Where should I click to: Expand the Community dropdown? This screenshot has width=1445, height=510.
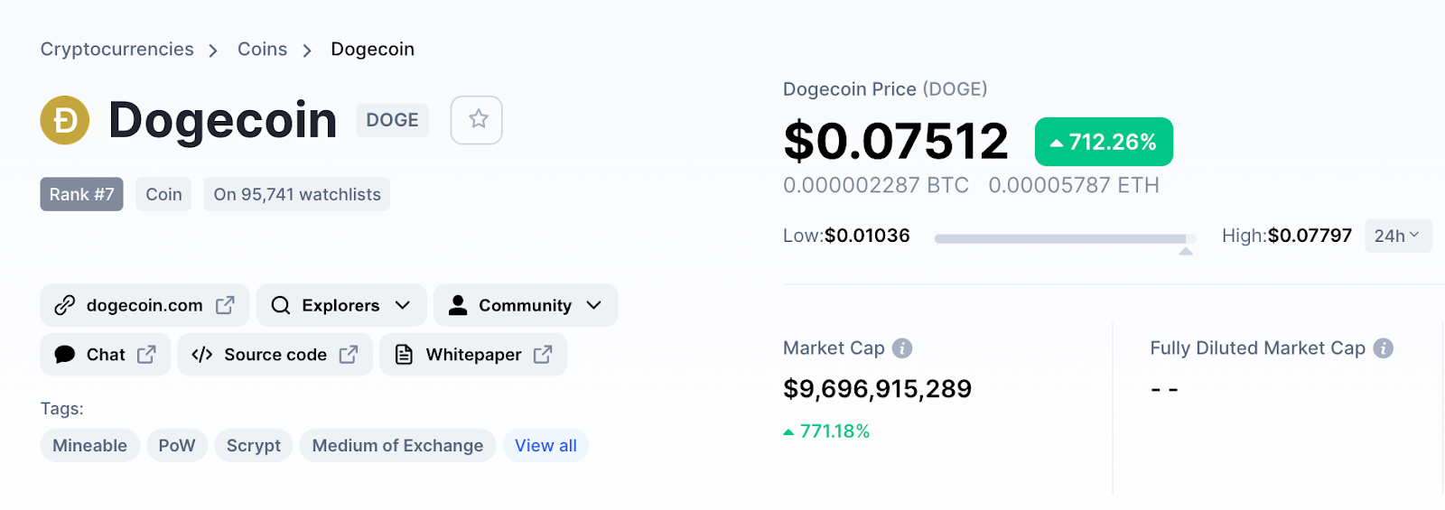coord(593,305)
